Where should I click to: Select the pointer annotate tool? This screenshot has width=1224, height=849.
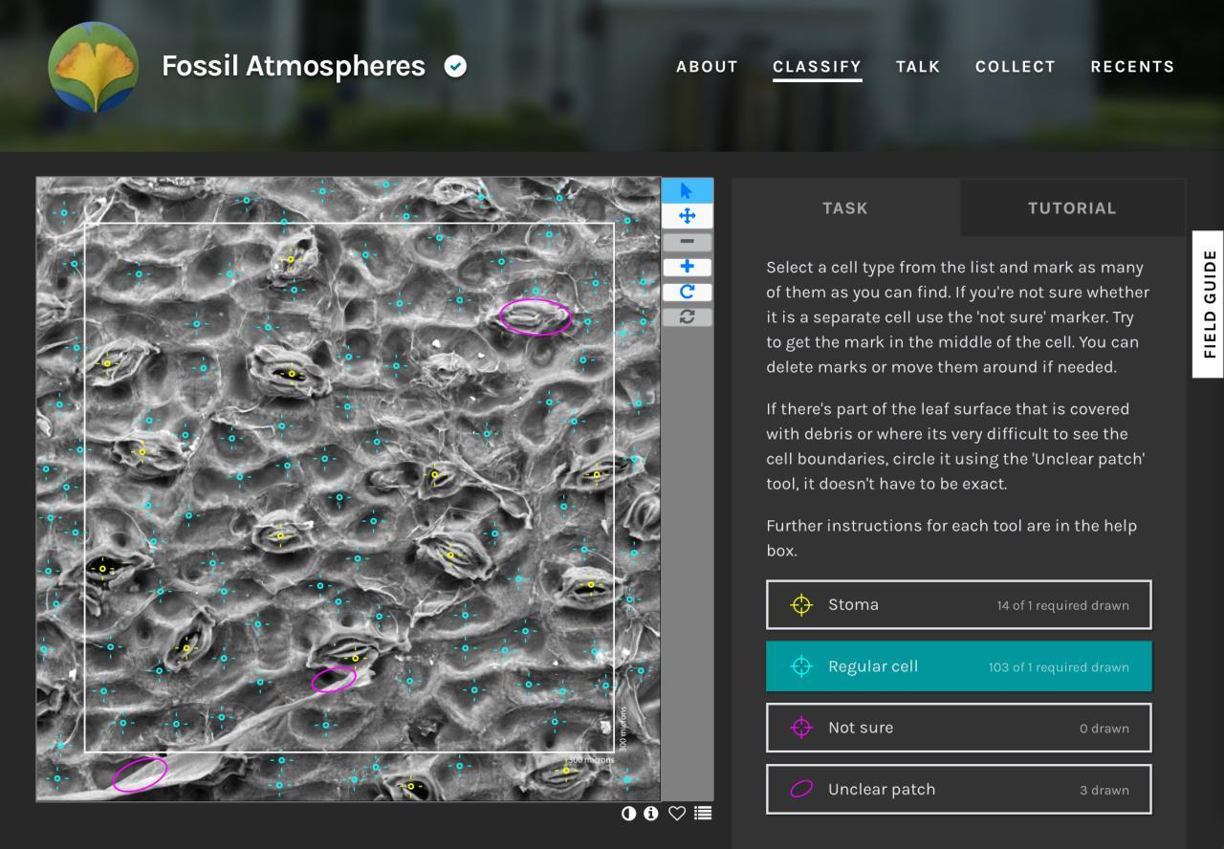tap(687, 190)
